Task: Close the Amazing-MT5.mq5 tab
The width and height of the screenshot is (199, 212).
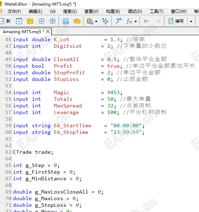Action: [47, 31]
